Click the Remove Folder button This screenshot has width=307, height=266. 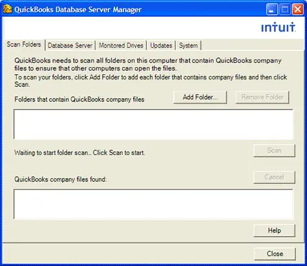click(262, 97)
